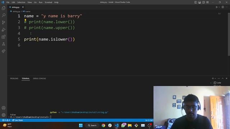Open the Windows Start menu

point(80,125)
